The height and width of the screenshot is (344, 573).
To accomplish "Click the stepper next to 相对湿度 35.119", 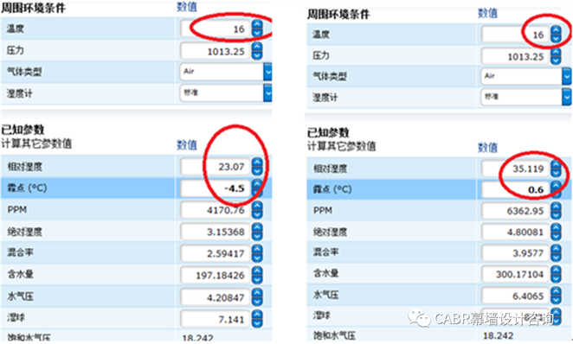I will tap(557, 169).
